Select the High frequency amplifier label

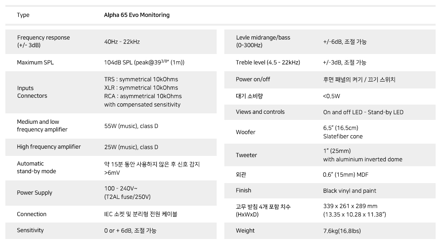coord(49,147)
